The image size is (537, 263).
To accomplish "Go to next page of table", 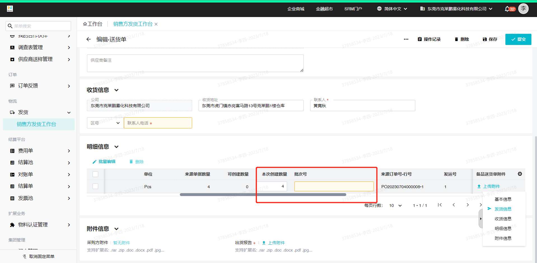I will (468, 205).
